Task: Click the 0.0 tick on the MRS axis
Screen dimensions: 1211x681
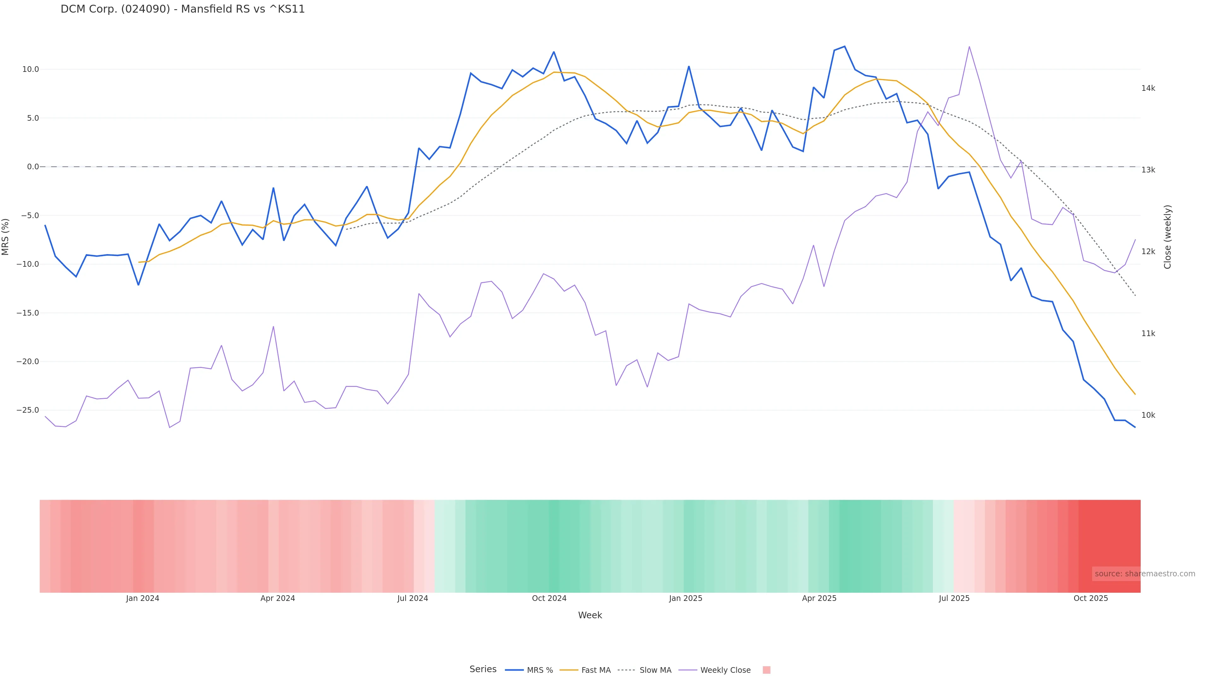Action: point(33,167)
